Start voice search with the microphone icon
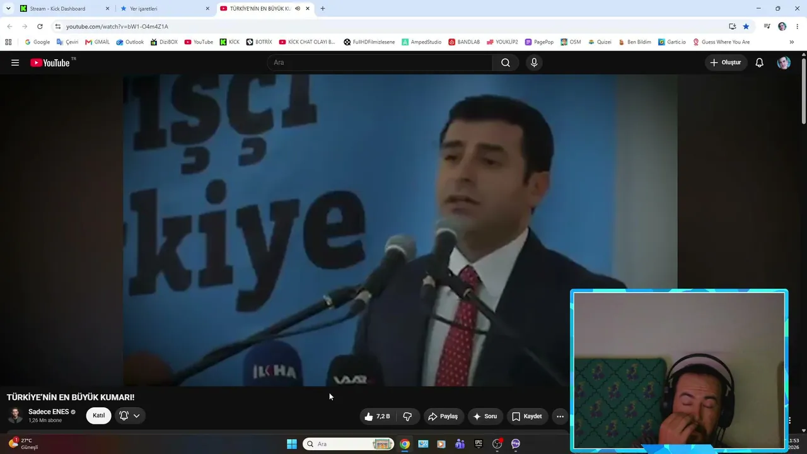Screen dimensions: 807x454 click(x=534, y=62)
